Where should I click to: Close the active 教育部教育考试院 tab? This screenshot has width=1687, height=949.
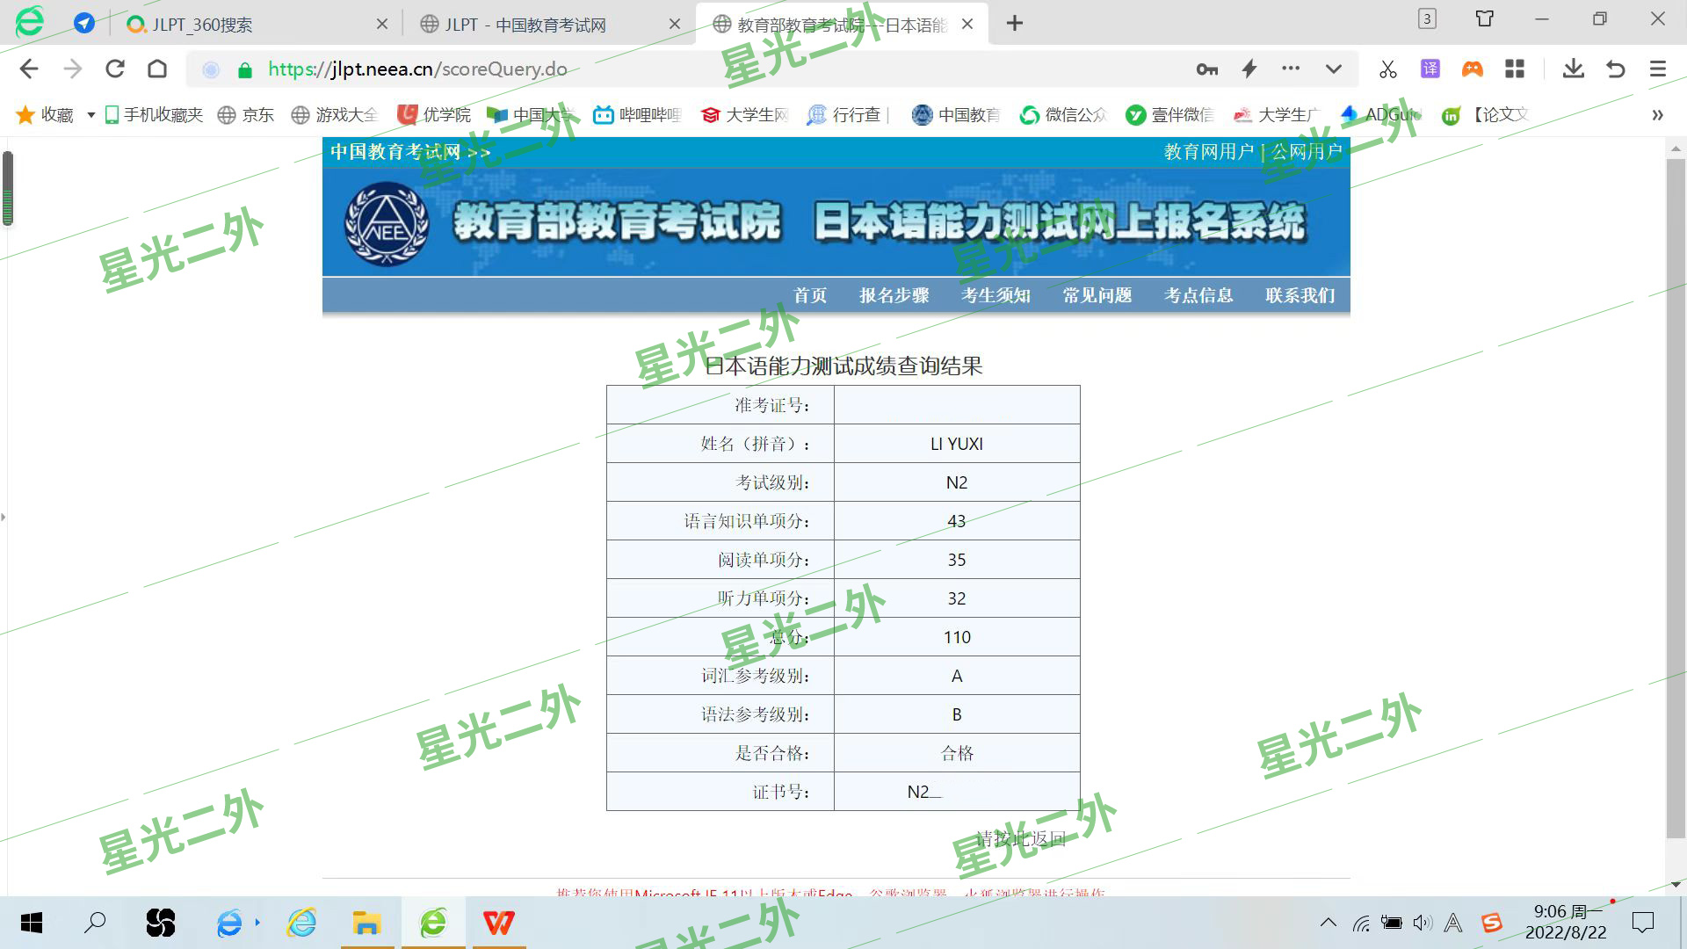[967, 25]
